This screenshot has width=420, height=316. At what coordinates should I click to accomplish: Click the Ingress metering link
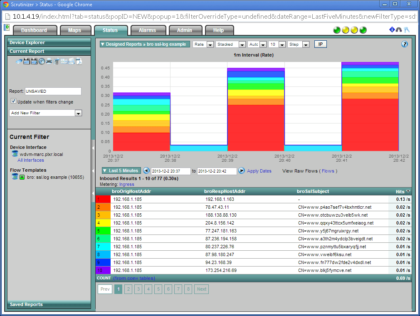pos(126,184)
